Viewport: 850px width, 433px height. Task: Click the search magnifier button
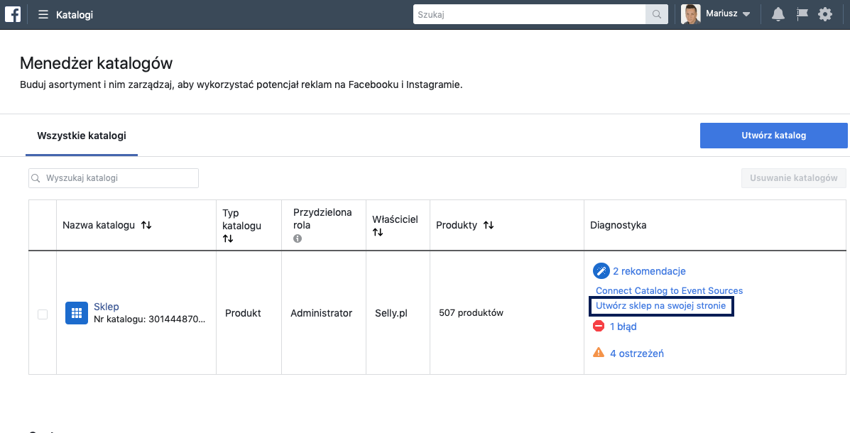pyautogui.click(x=656, y=14)
